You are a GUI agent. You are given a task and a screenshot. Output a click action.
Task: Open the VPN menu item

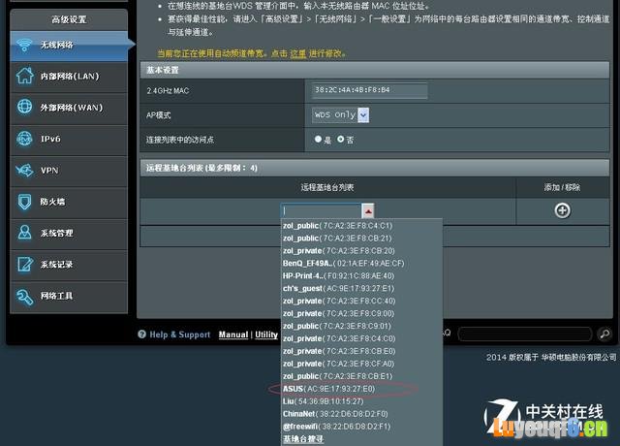(x=69, y=171)
